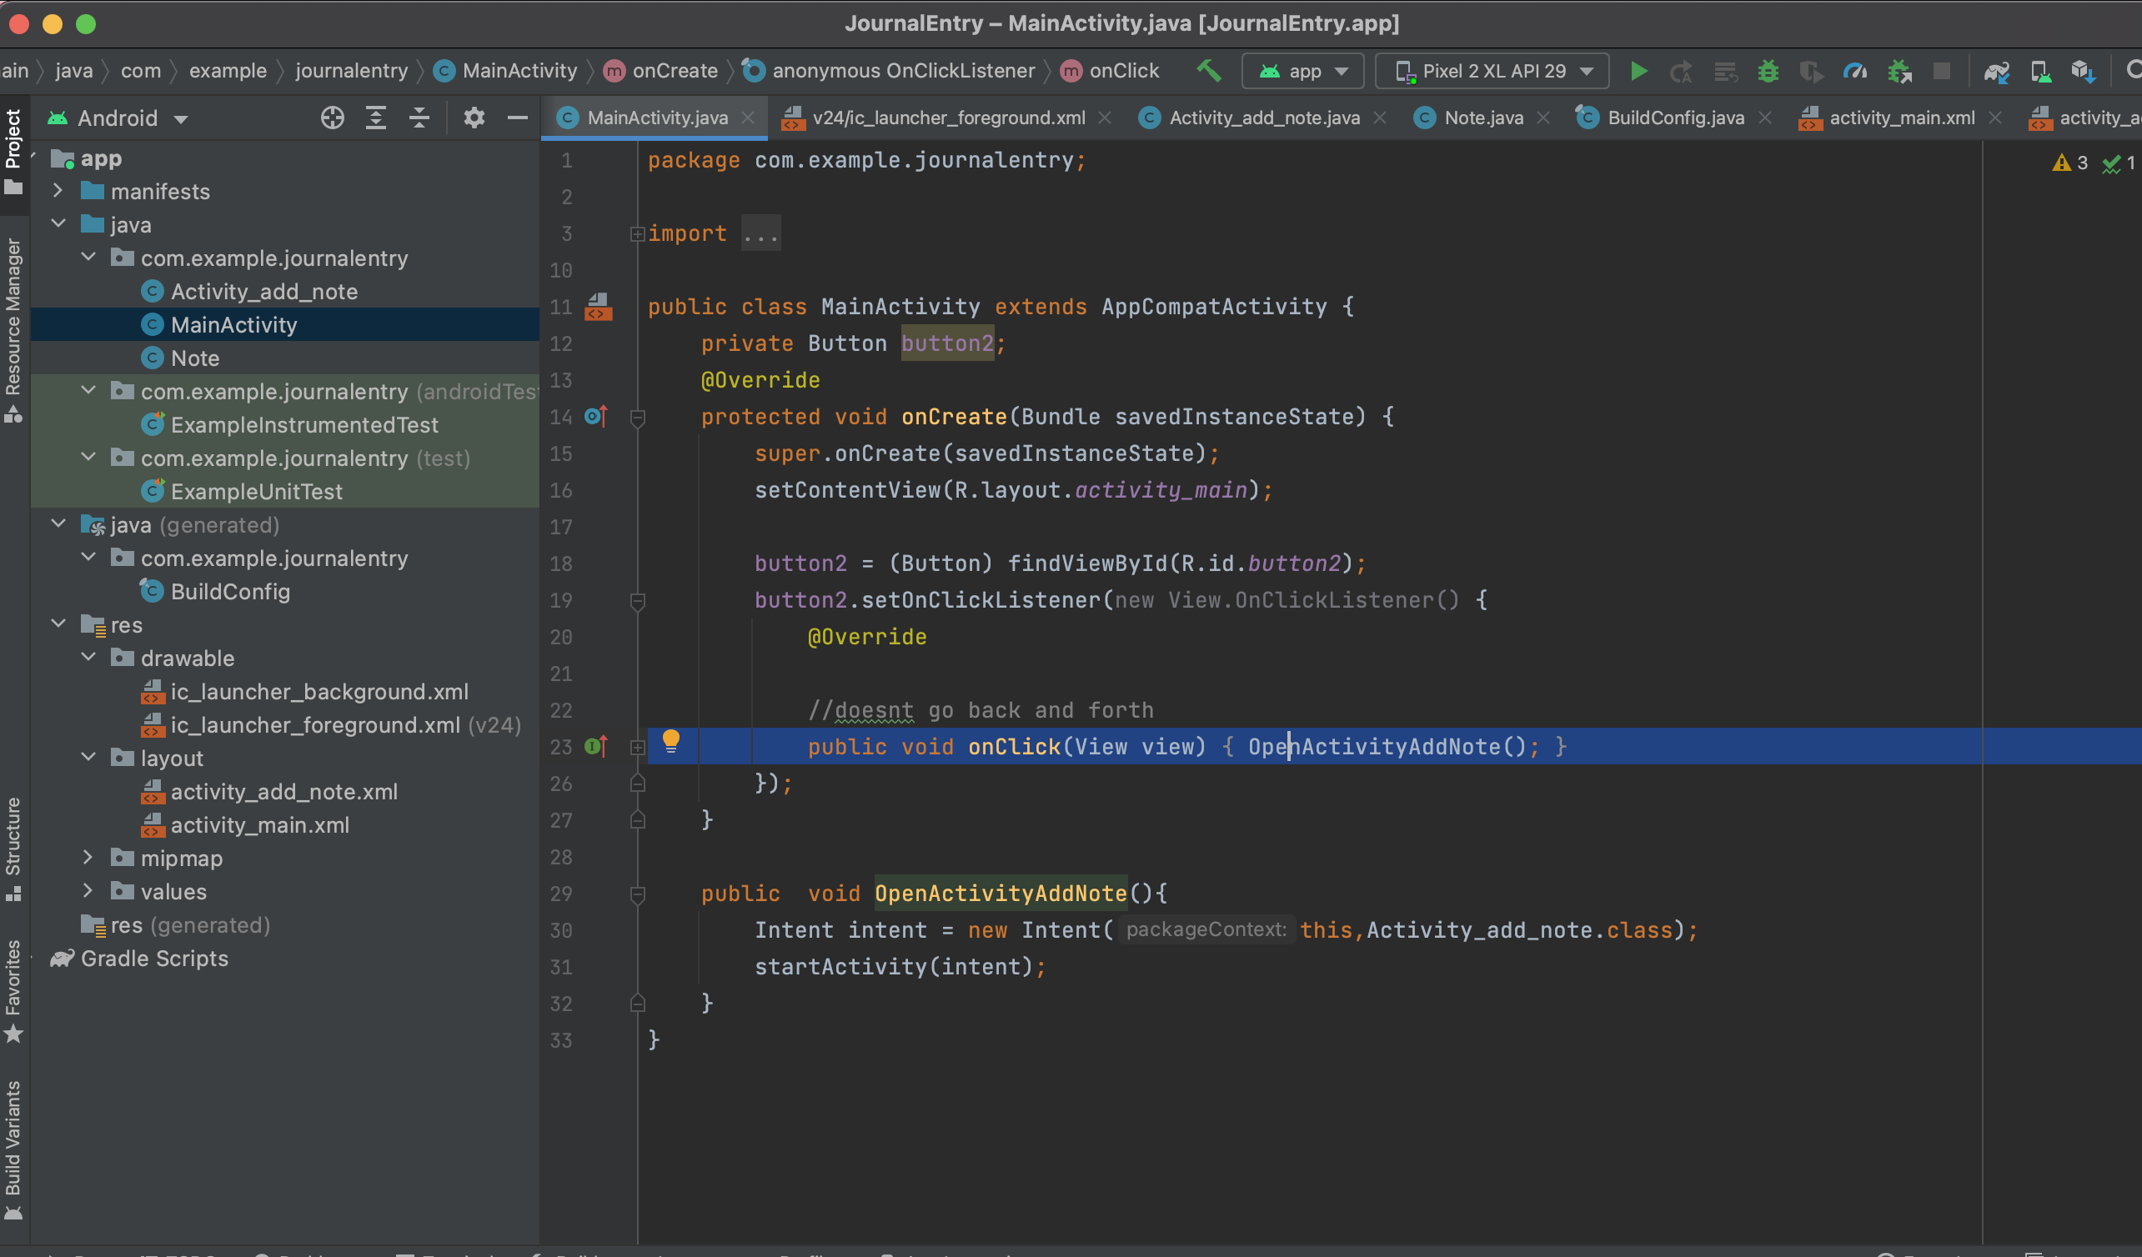This screenshot has height=1257, width=2142.
Task: Open the Pixel 2 XL device dropdown
Action: 1492,71
